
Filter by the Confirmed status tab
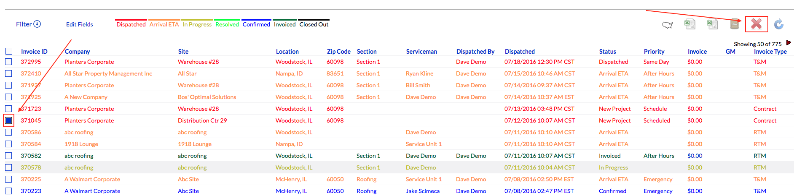256,24
